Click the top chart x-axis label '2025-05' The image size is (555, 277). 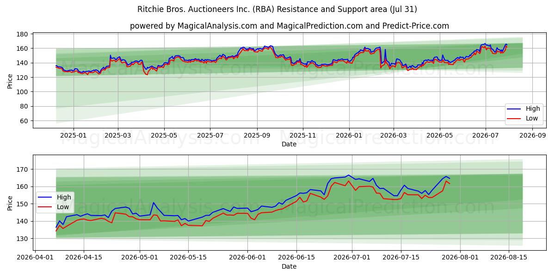pos(164,136)
